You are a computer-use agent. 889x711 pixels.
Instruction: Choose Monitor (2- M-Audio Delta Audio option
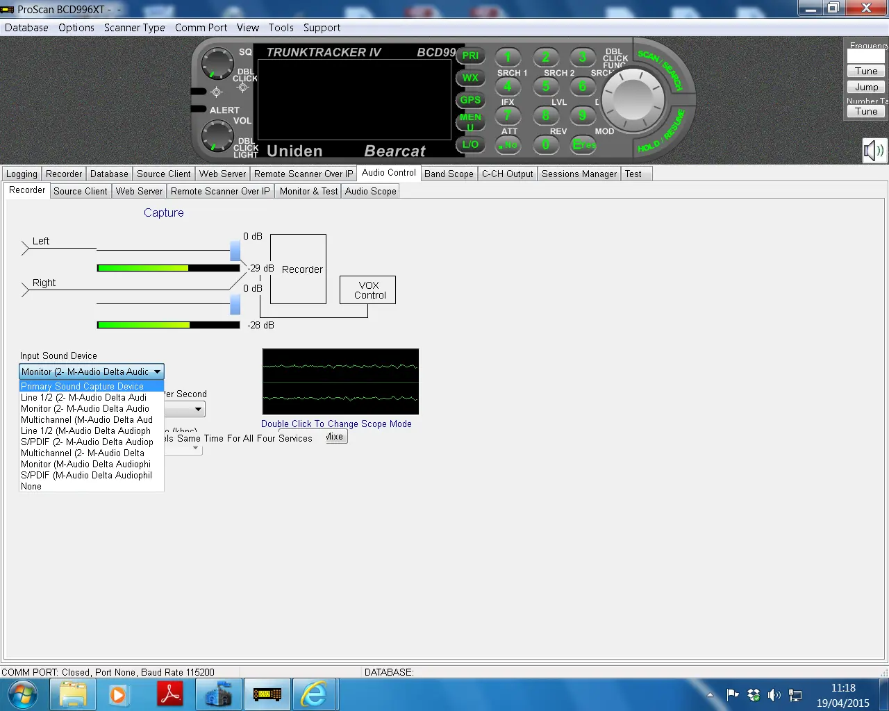coord(92,408)
